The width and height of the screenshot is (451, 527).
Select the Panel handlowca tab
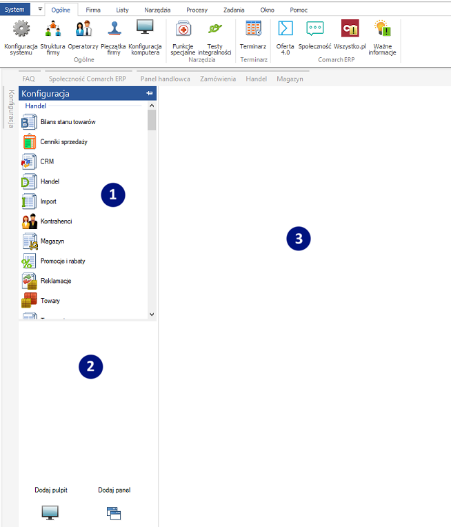tap(166, 79)
